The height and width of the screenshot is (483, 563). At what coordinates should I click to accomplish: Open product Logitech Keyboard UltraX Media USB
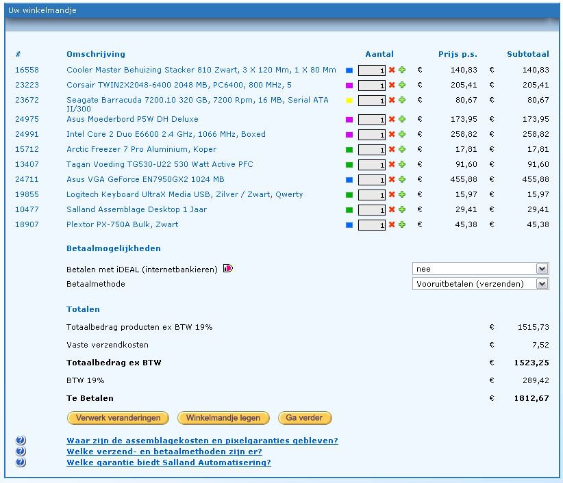[x=184, y=194]
